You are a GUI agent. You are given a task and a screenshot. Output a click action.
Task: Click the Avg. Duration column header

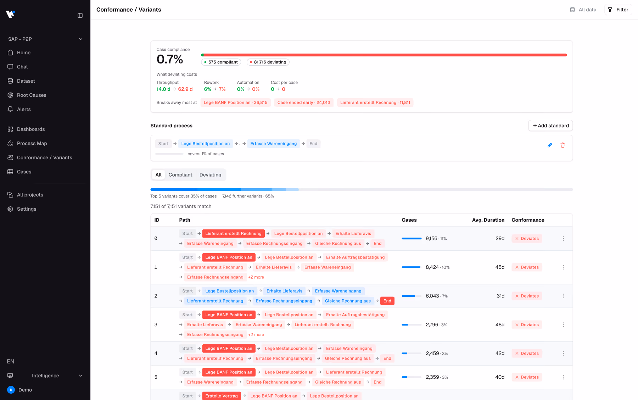[x=488, y=220]
